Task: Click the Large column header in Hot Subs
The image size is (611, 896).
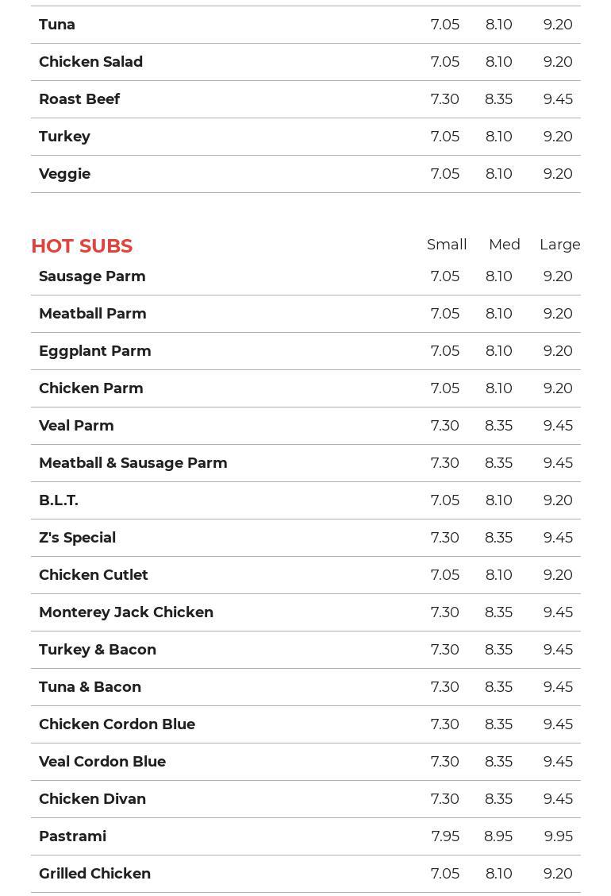Action: (559, 245)
